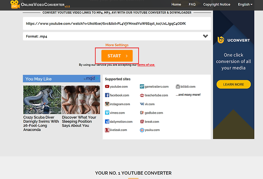Click the break.com site icon
263x179 pixels.
coord(142,121)
